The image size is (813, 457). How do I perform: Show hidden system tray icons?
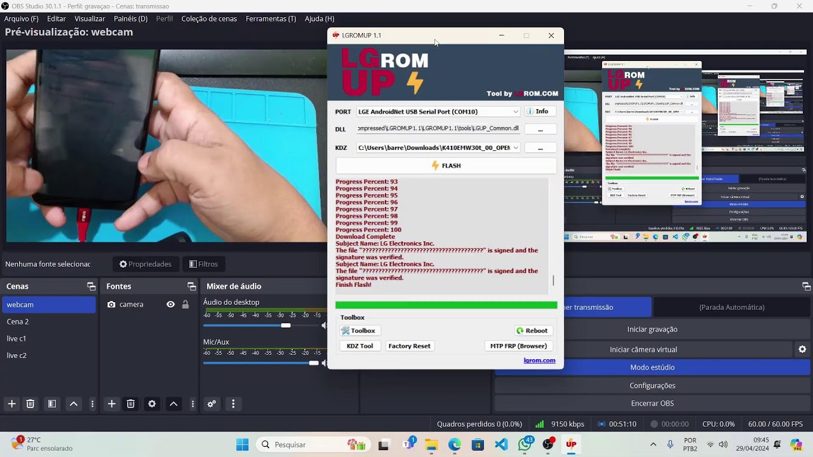tap(653, 445)
